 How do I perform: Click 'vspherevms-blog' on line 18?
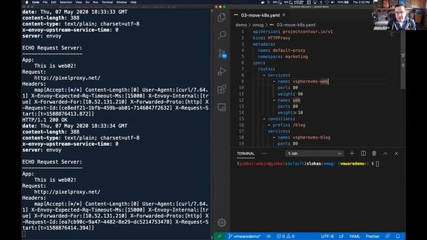pyautogui.click(x=312, y=137)
